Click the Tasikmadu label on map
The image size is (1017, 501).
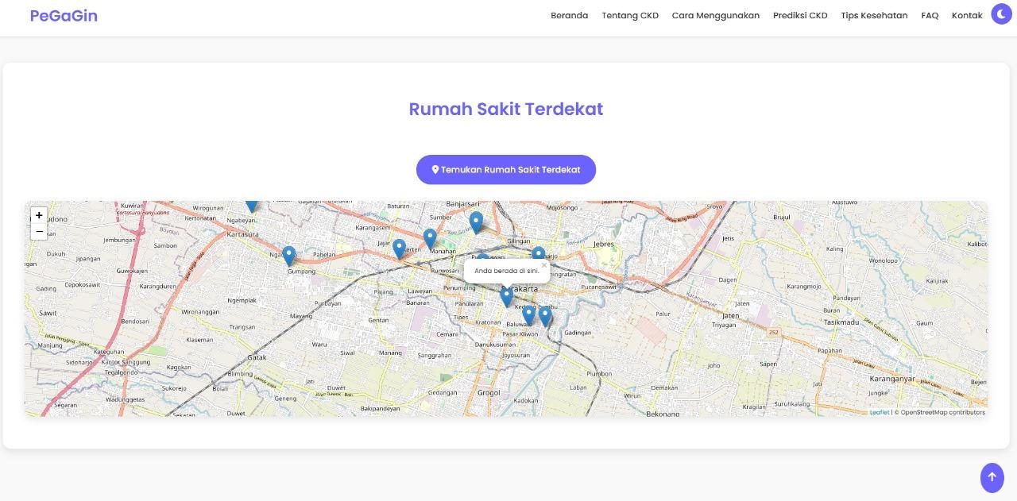[x=841, y=322]
